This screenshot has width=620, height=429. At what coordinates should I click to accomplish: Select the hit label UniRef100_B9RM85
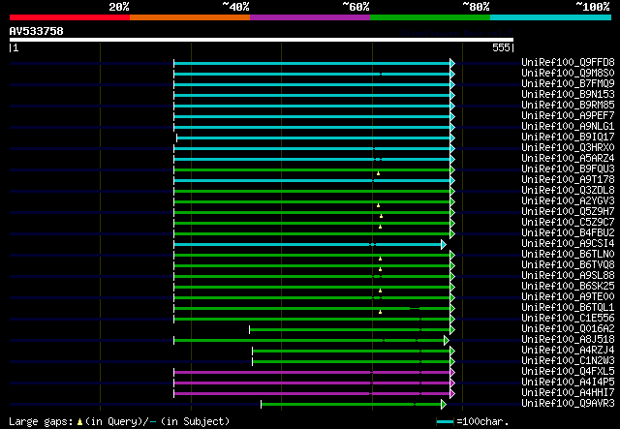(568, 105)
